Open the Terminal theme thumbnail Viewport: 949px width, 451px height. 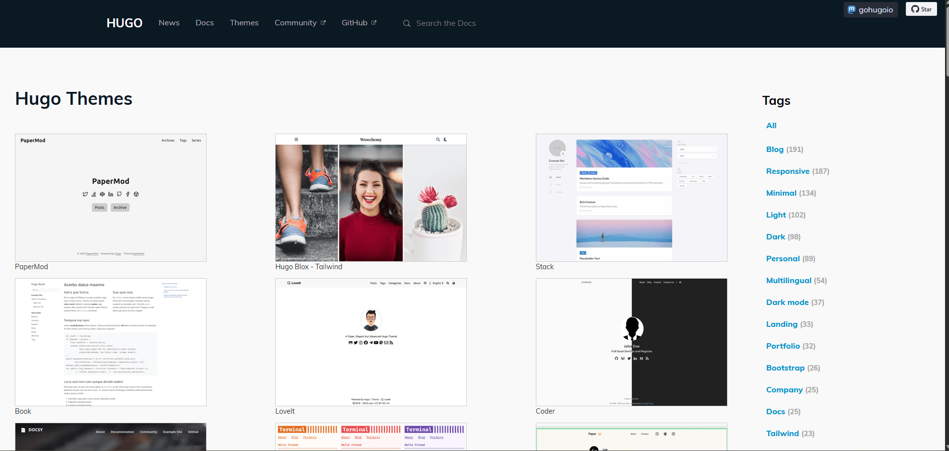pos(371,437)
